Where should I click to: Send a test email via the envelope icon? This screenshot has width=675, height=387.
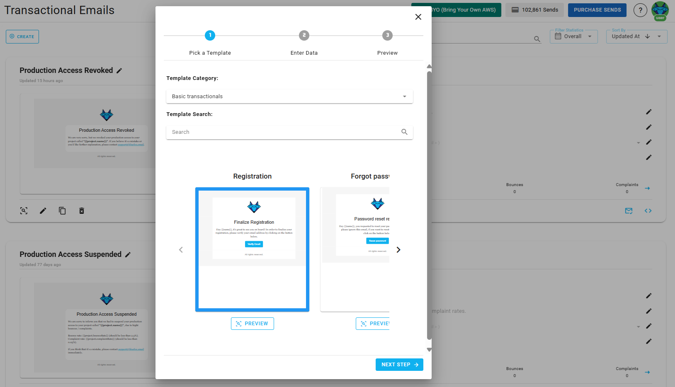[629, 210]
